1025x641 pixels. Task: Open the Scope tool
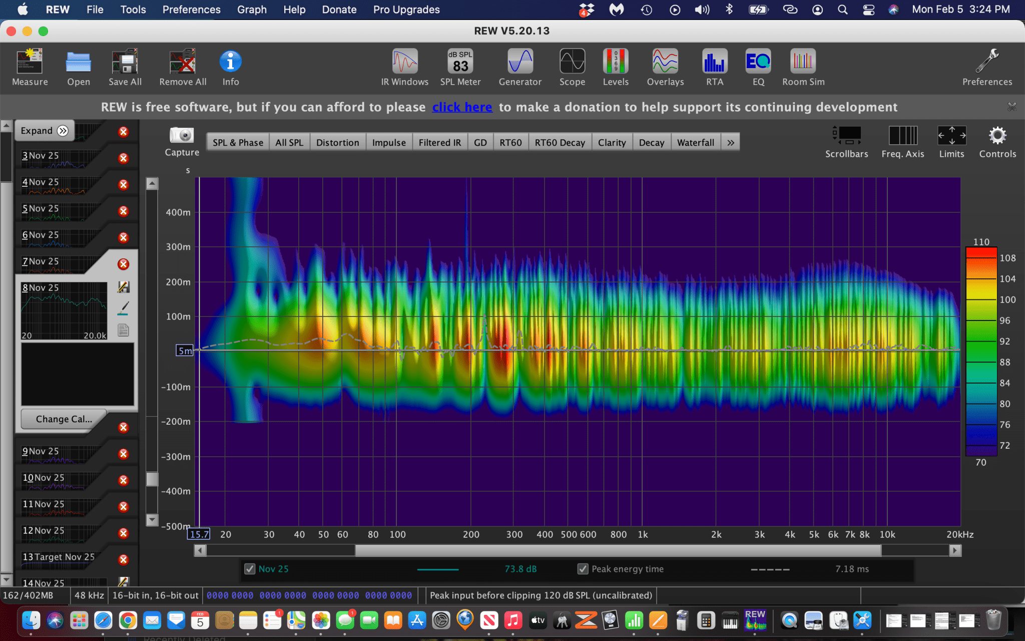[x=572, y=67]
